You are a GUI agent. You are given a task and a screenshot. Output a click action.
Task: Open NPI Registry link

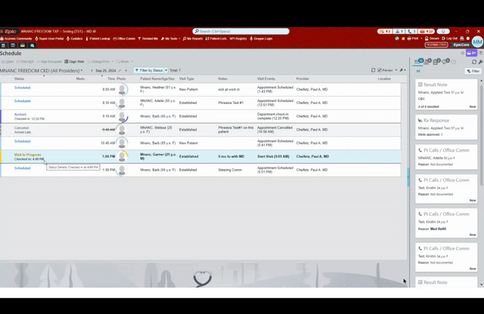click(x=238, y=38)
